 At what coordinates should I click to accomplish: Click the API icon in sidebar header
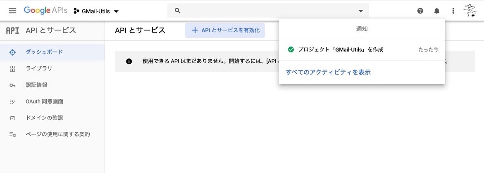(13, 30)
